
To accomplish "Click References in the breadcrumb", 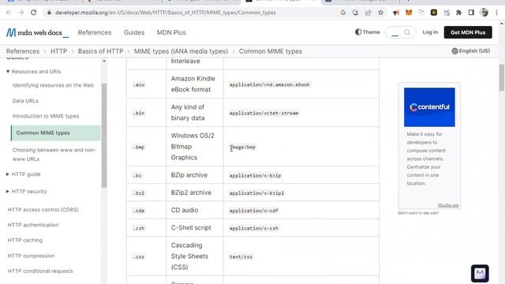I will click(23, 51).
